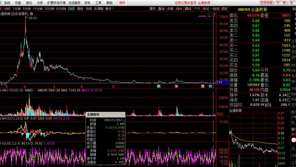This screenshot has width=296, height=167.
Task: Open the 在线服务 menu
Action: [74, 3]
